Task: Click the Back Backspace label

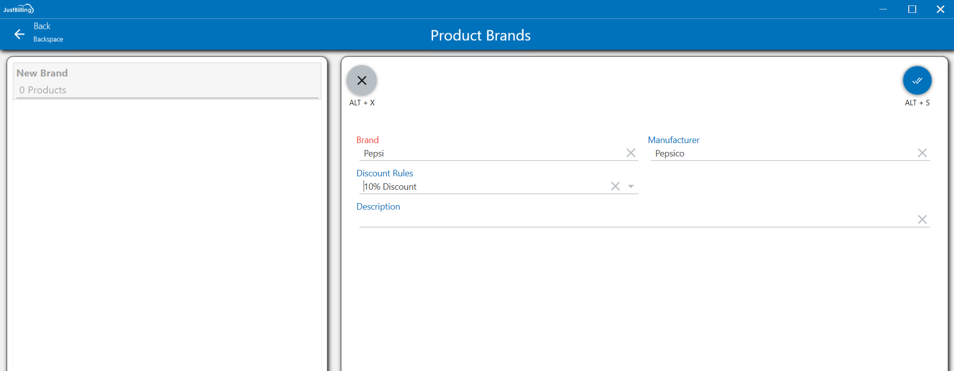Action: [x=48, y=33]
